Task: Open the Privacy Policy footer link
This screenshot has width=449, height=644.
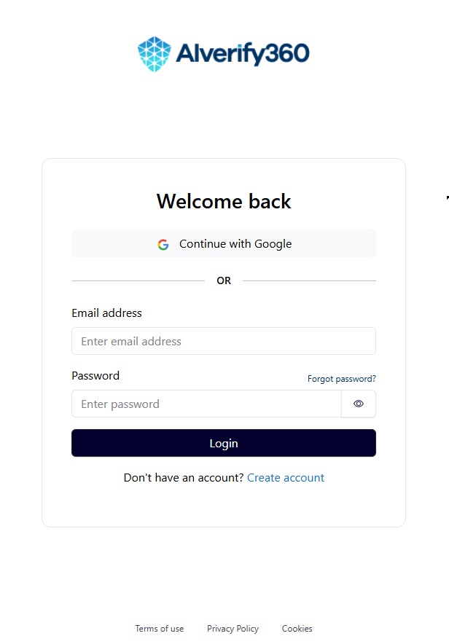Action: tap(233, 629)
